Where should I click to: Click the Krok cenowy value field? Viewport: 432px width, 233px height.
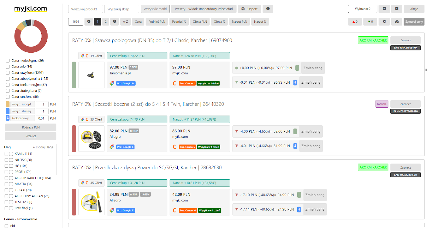coord(42,118)
